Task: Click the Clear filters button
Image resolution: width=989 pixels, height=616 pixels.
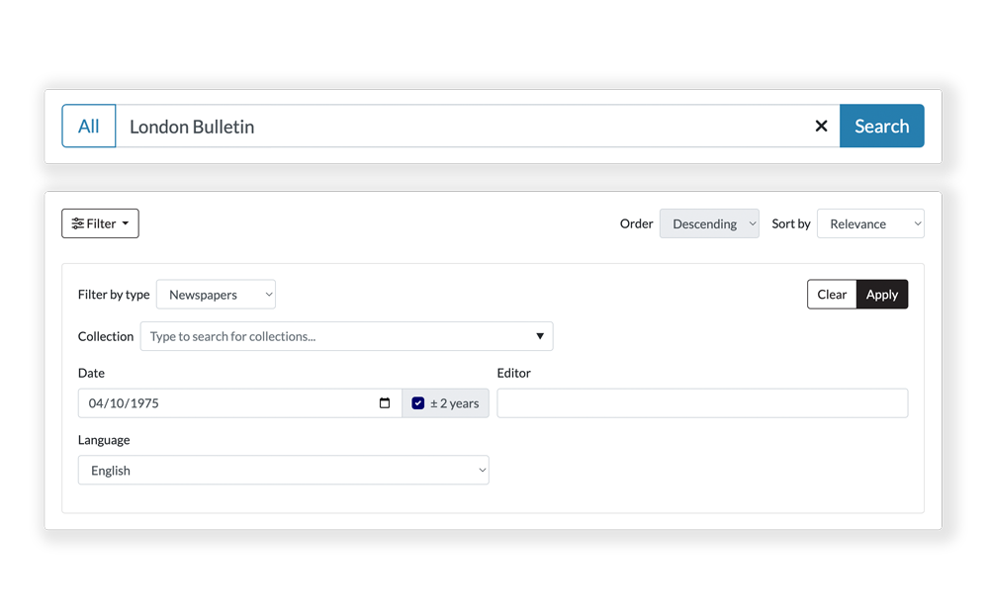Action: 832,295
